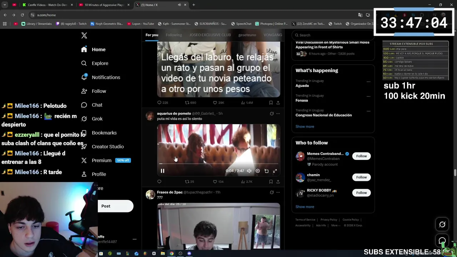Open floating messages chat button
This screenshot has height=257, width=457.
click(442, 241)
